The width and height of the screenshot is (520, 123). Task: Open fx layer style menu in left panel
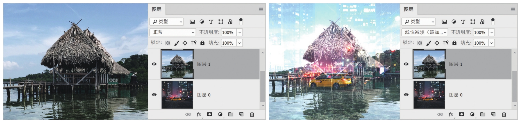click(x=199, y=114)
